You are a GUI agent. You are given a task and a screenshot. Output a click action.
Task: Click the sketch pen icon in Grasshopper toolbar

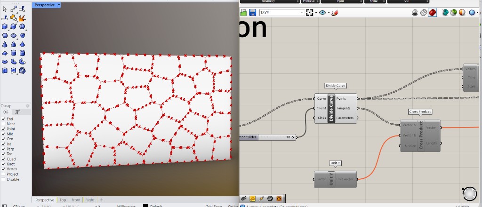[x=335, y=13]
